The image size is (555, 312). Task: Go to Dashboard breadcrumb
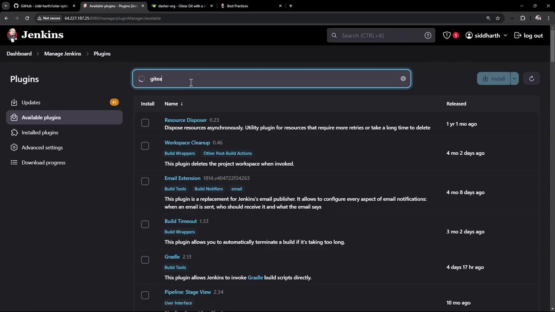(19, 54)
